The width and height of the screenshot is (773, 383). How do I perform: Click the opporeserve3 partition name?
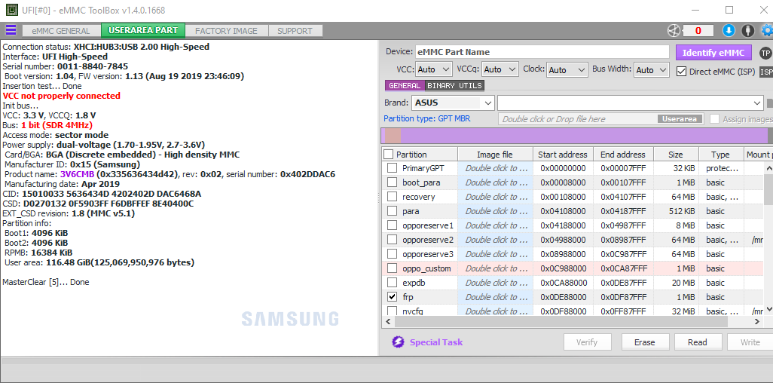[427, 254]
